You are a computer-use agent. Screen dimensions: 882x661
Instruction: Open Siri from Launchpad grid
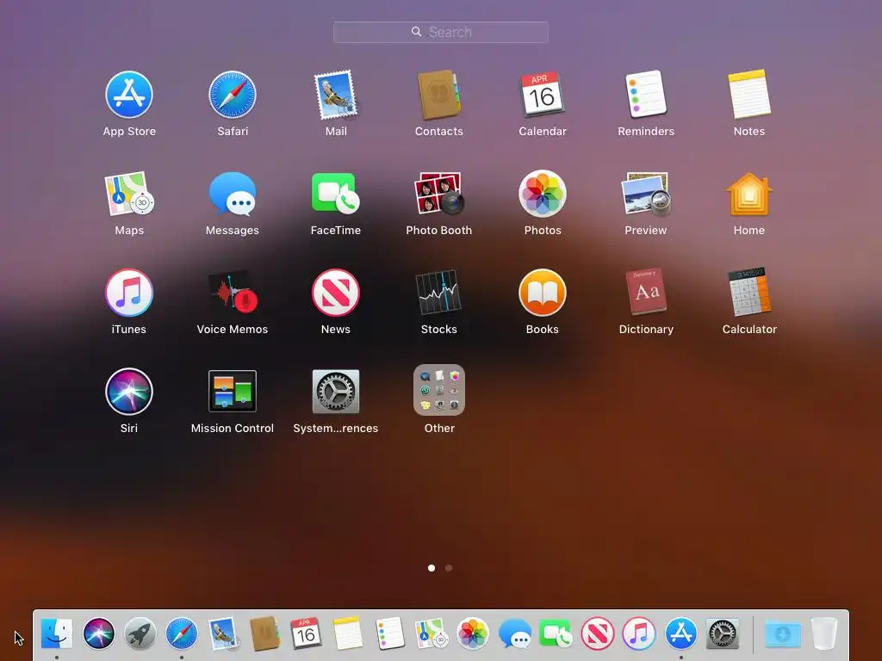[x=129, y=392]
